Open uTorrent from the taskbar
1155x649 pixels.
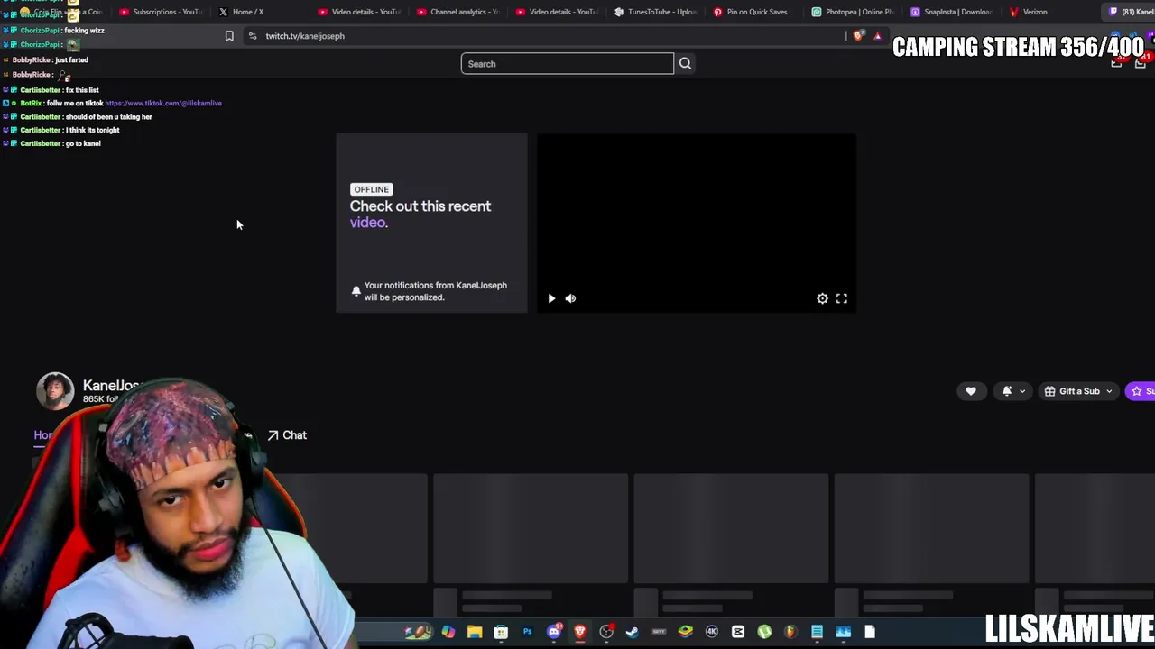click(764, 632)
